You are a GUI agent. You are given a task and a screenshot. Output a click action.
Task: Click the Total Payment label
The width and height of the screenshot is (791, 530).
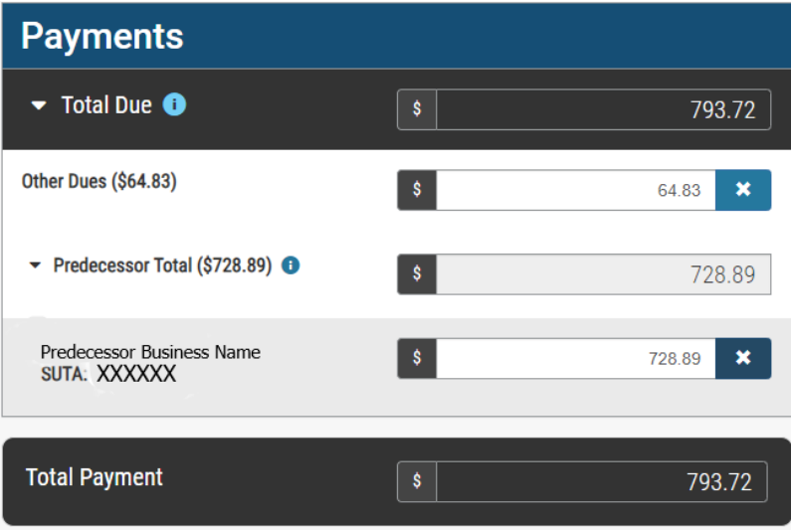[x=95, y=477]
